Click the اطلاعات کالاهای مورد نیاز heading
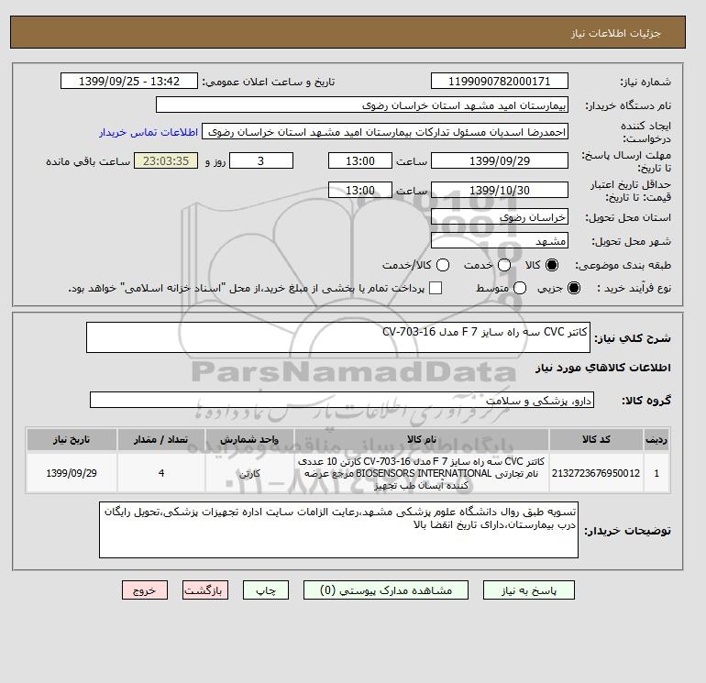Viewport: 706px width, 683px height. click(x=603, y=368)
